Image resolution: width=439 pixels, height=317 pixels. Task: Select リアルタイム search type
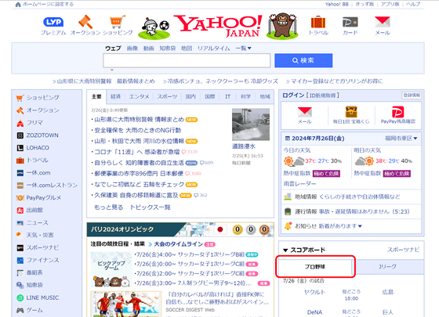pyautogui.click(x=213, y=49)
